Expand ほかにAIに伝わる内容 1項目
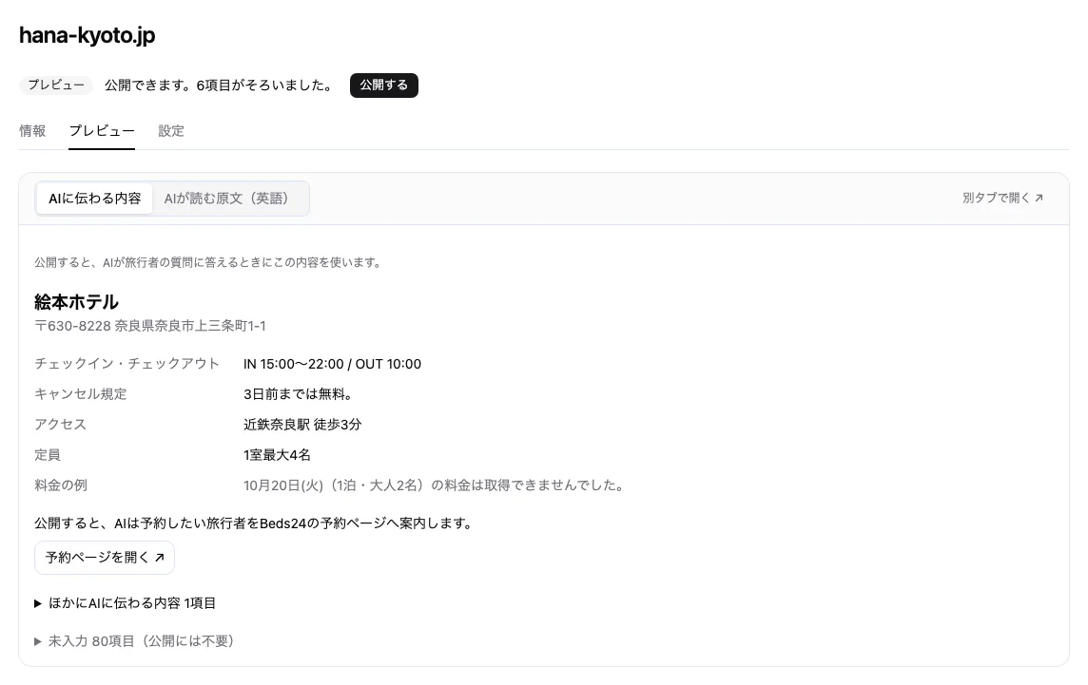This screenshot has height=685, width=1088. [x=125, y=603]
